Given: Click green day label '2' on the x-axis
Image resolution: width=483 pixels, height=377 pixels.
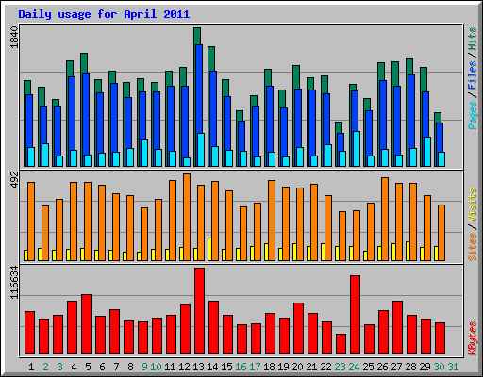Looking at the screenshot, I should [45, 367].
